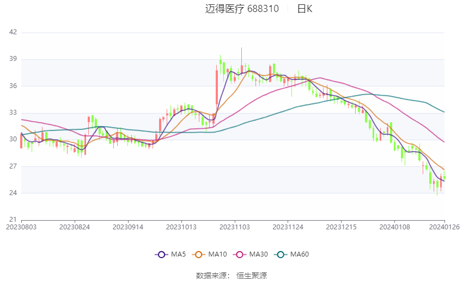Click the 20231124 date axis label
The height and width of the screenshot is (281, 463).
click(x=288, y=227)
